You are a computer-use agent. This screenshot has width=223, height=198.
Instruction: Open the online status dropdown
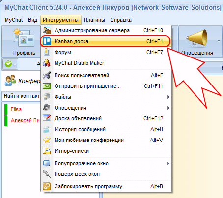(10, 64)
